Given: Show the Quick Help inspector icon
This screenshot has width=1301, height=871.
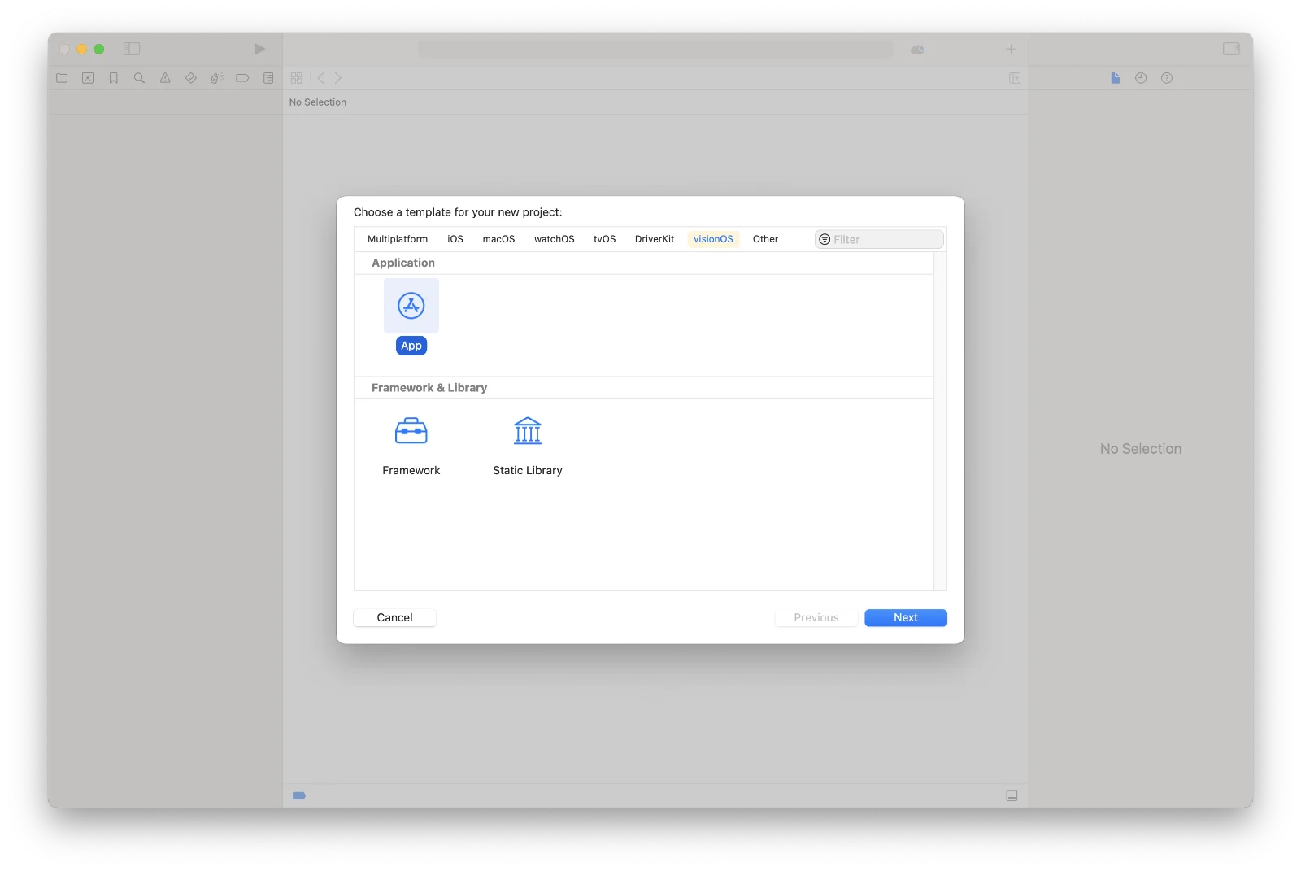Looking at the screenshot, I should tap(1167, 78).
